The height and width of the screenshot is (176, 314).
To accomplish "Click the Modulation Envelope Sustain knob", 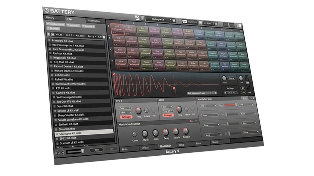I will (x=176, y=132).
